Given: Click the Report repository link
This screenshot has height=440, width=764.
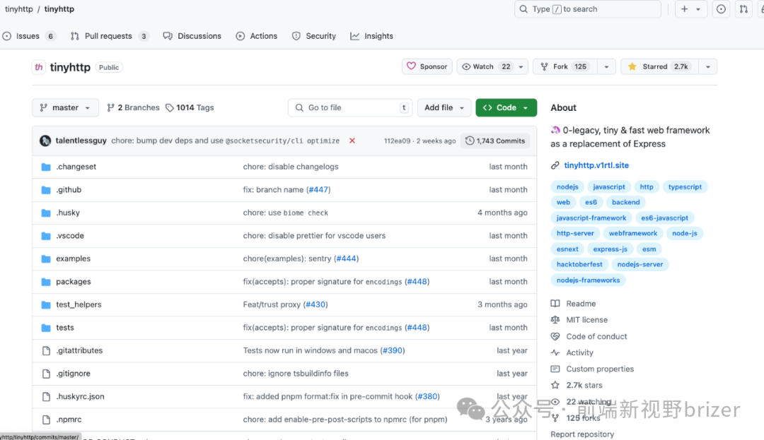Looking at the screenshot, I should click(582, 434).
